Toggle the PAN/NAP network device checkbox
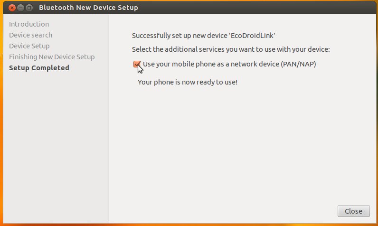 [137, 64]
